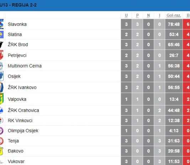
Task: Click the ŽRK Brod black logo
Action: pos(1,45)
